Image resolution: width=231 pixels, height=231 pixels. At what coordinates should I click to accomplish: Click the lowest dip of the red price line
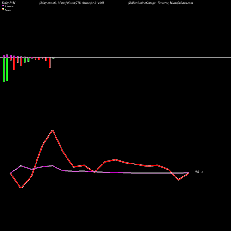click(x=21, y=188)
